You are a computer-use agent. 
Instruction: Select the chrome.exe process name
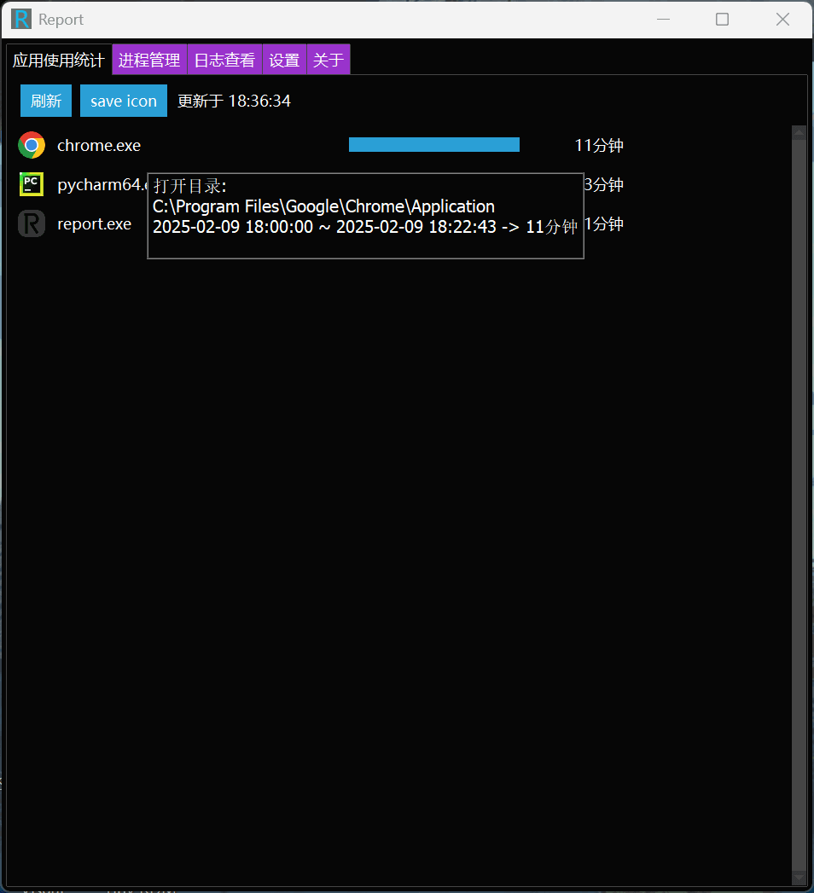pos(99,146)
